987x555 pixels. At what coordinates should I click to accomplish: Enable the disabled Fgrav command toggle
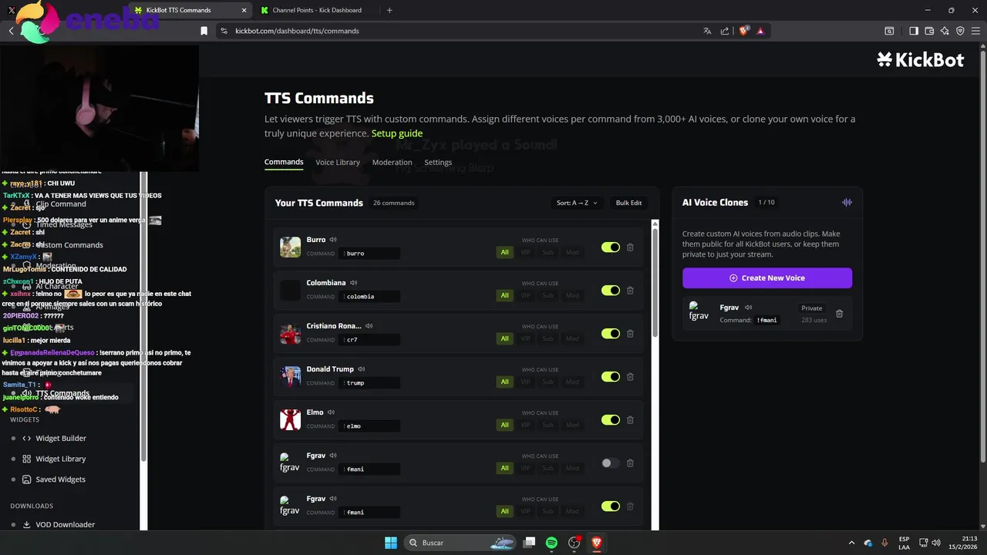[611, 463]
